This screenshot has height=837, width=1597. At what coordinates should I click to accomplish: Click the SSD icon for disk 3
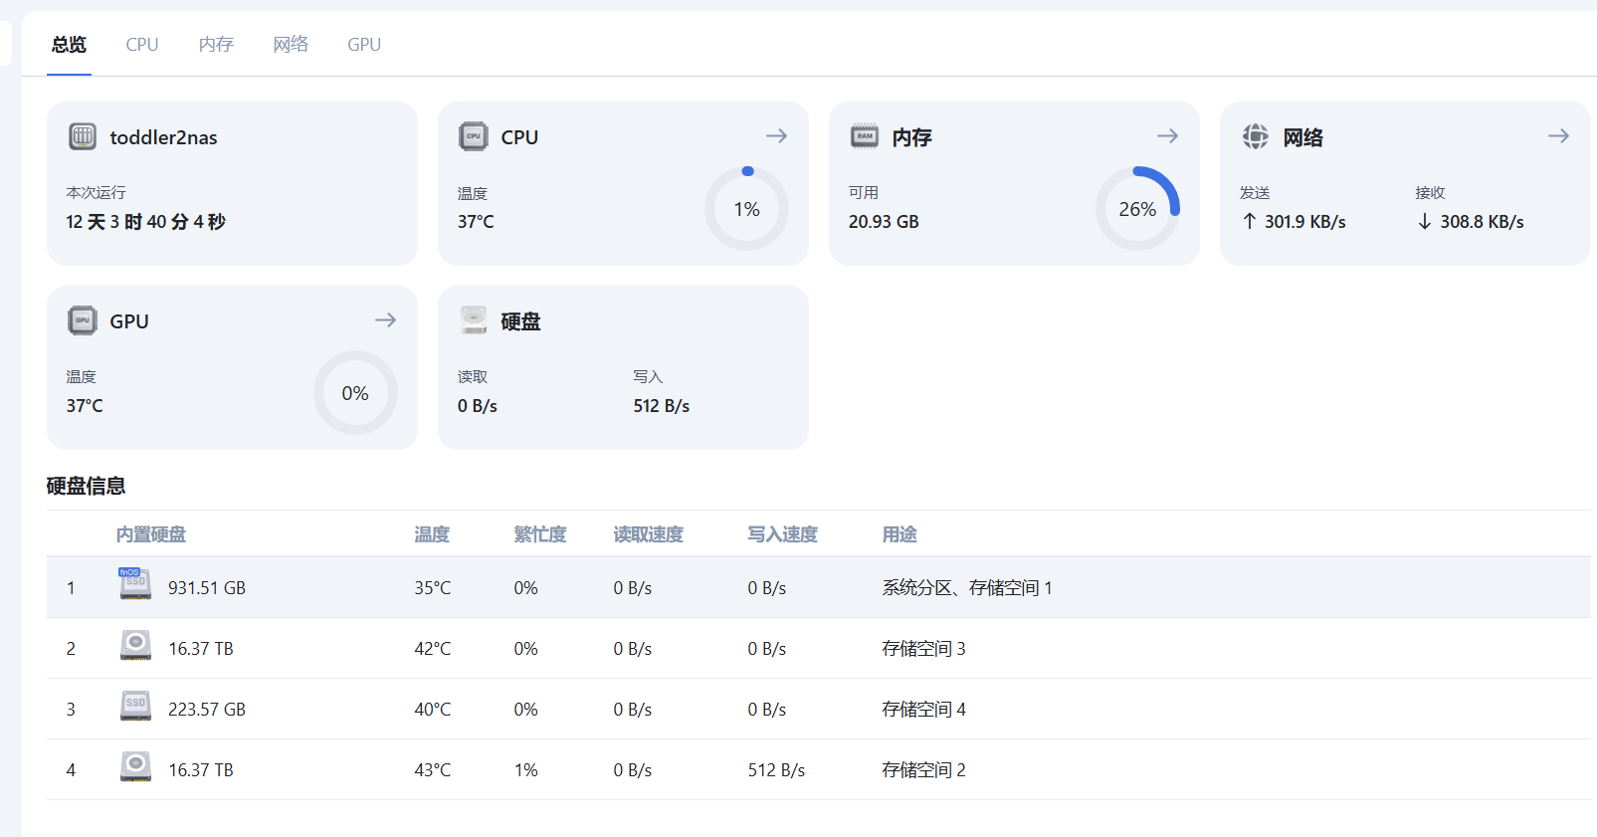coord(135,706)
